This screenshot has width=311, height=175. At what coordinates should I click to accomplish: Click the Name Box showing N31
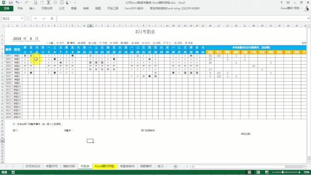(x=11, y=18)
